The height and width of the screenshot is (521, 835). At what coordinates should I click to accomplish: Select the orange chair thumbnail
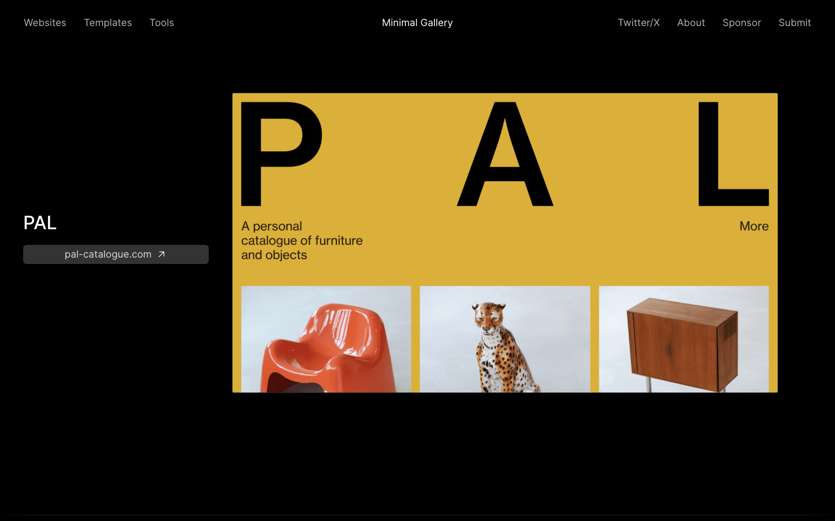326,339
